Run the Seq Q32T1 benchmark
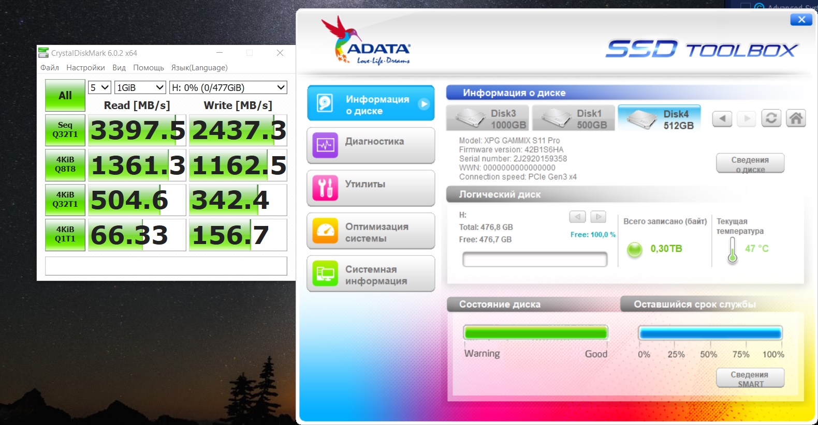 click(65, 130)
